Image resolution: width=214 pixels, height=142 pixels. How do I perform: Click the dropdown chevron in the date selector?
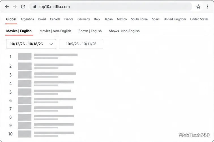pos(51,44)
